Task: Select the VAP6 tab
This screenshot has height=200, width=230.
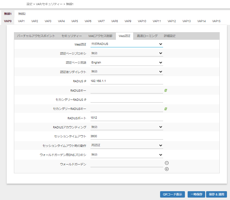Action: [x=88, y=21]
